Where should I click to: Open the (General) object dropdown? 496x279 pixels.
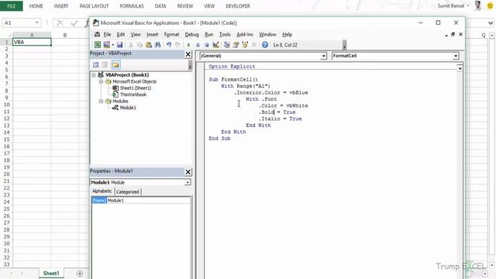pyautogui.click(x=323, y=56)
